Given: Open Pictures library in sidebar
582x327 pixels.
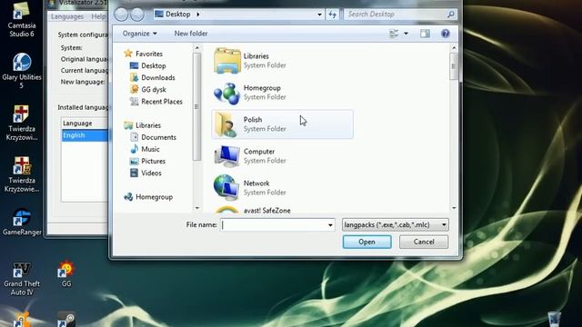Looking at the screenshot, I should pos(153,161).
